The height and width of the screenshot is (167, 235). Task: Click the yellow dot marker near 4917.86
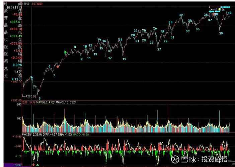tap(220, 9)
